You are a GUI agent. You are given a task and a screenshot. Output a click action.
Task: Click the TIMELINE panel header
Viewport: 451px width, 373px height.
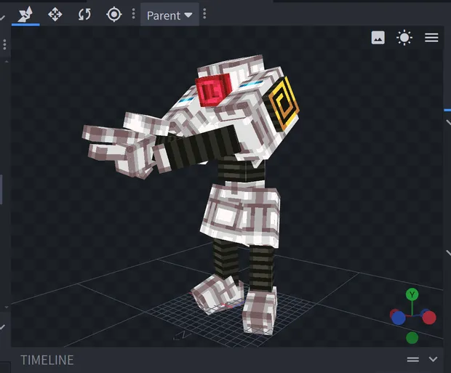[47, 360]
